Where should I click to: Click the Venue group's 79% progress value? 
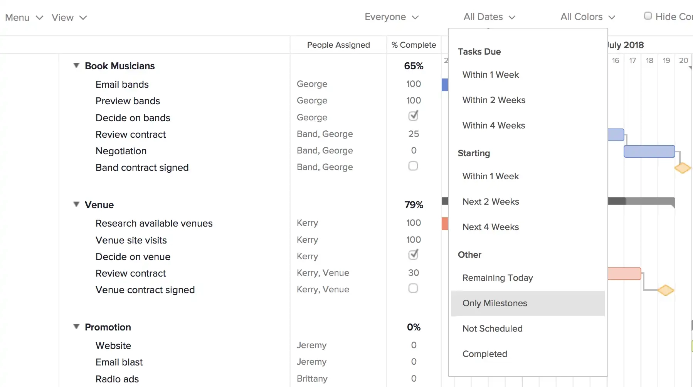[414, 205]
